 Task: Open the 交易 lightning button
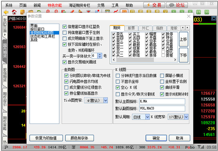[154, 5]
